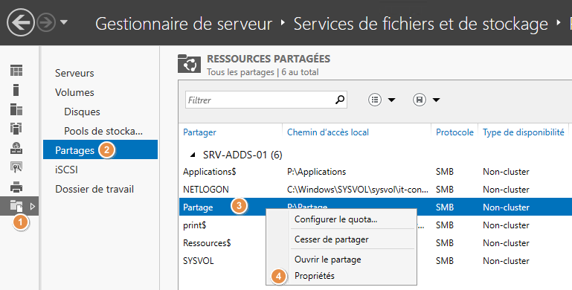This screenshot has width=572, height=290.
Task: Open the list options dropdown arrow
Action: pos(391,100)
